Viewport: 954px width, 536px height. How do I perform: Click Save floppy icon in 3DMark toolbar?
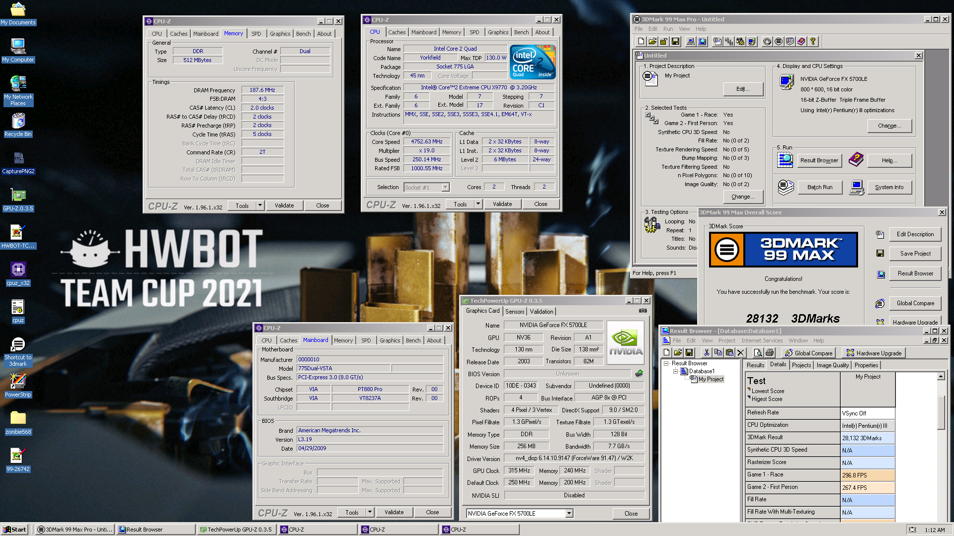click(675, 41)
